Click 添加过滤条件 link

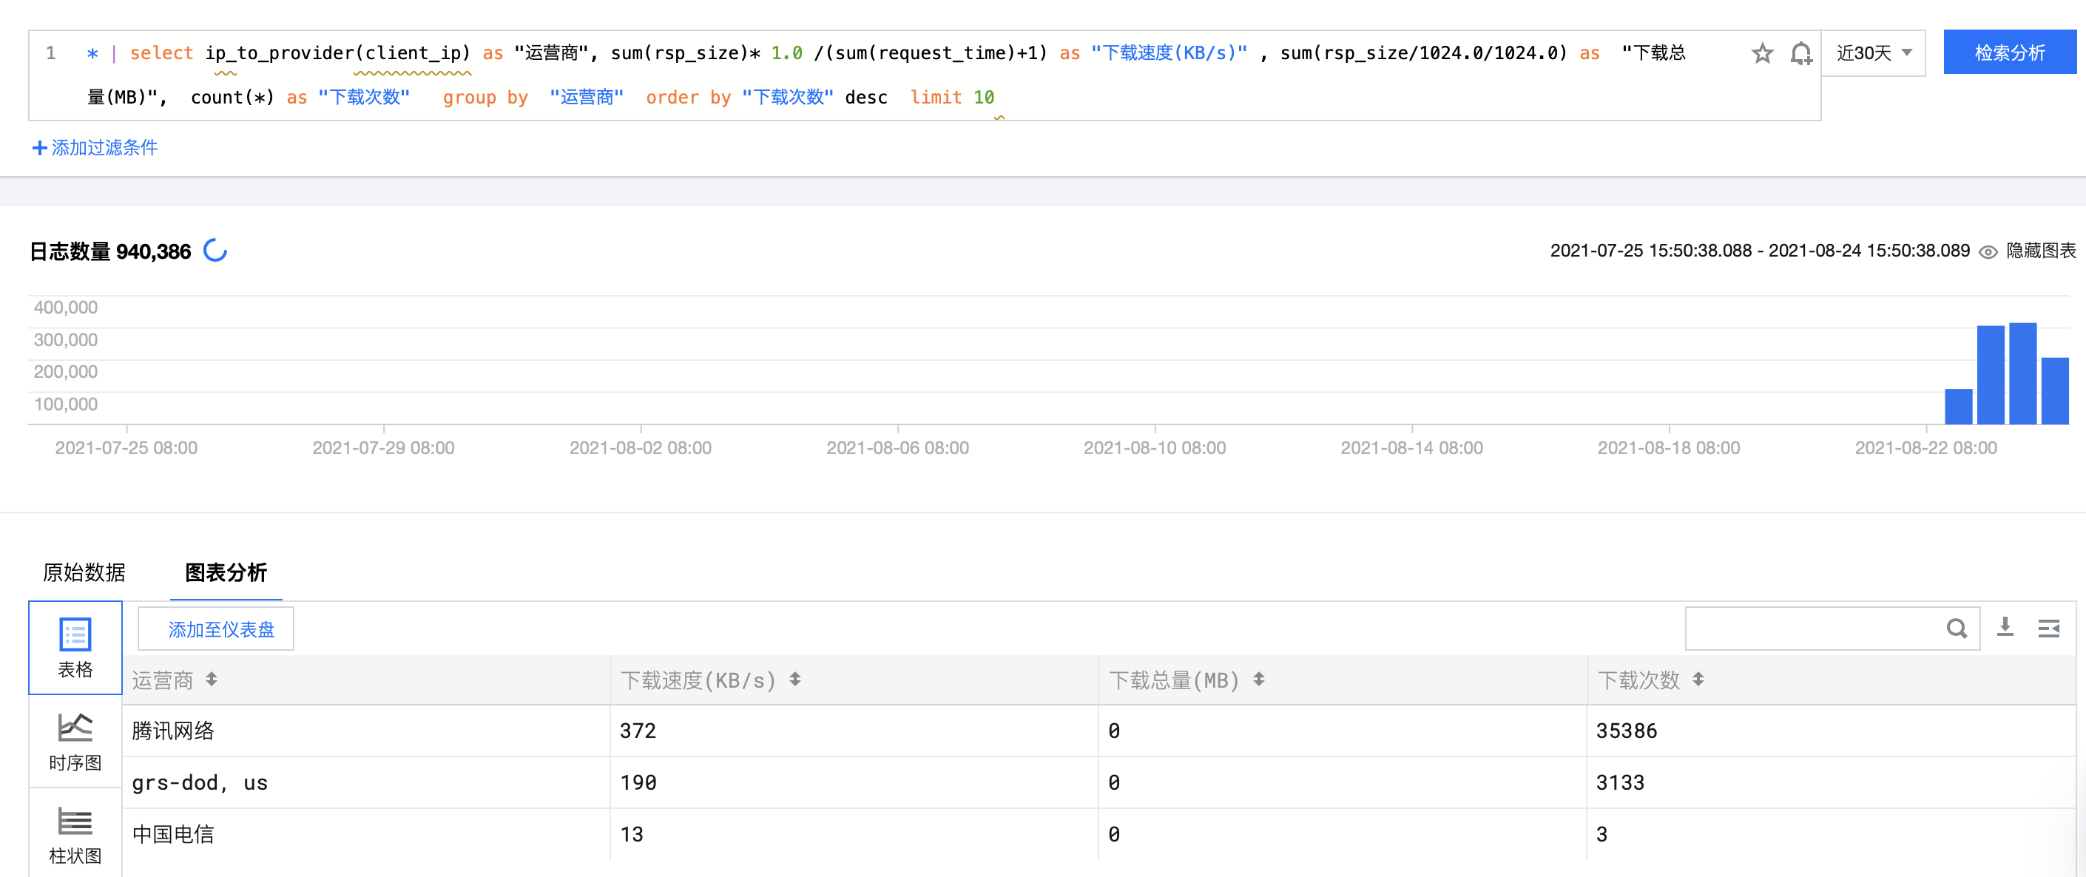pos(95,147)
